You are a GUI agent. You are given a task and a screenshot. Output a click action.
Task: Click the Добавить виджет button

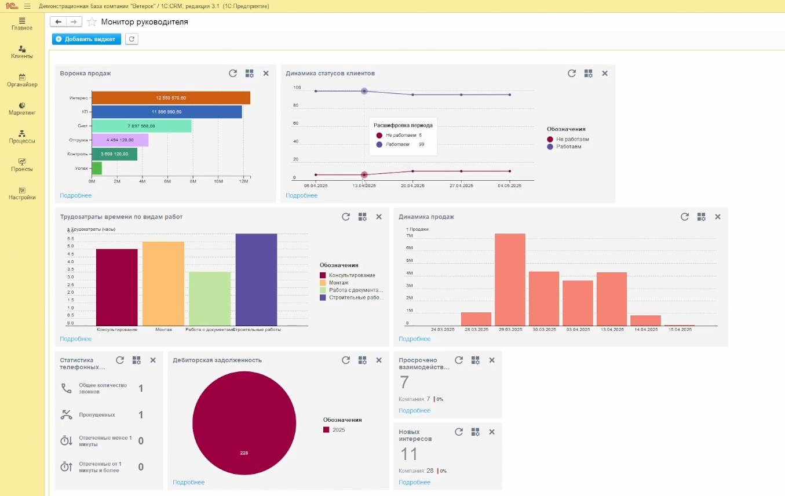pyautogui.click(x=86, y=39)
